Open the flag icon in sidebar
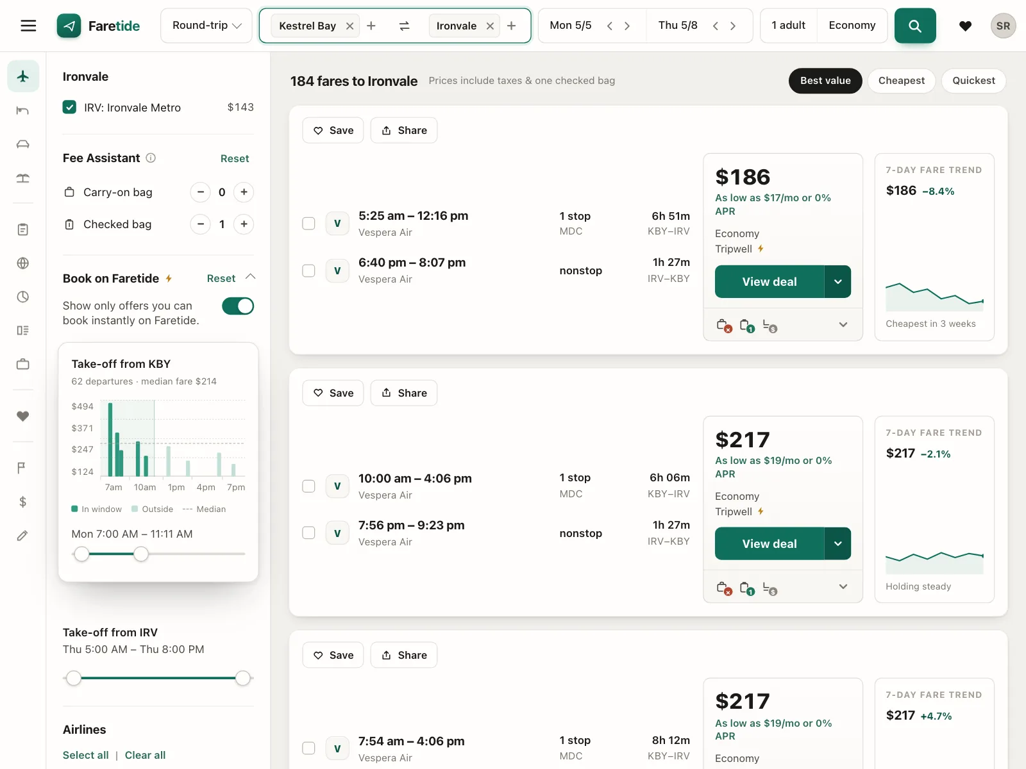The width and height of the screenshot is (1026, 769). pos(23,468)
